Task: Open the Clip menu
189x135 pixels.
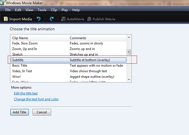Action: [x=54, y=10]
